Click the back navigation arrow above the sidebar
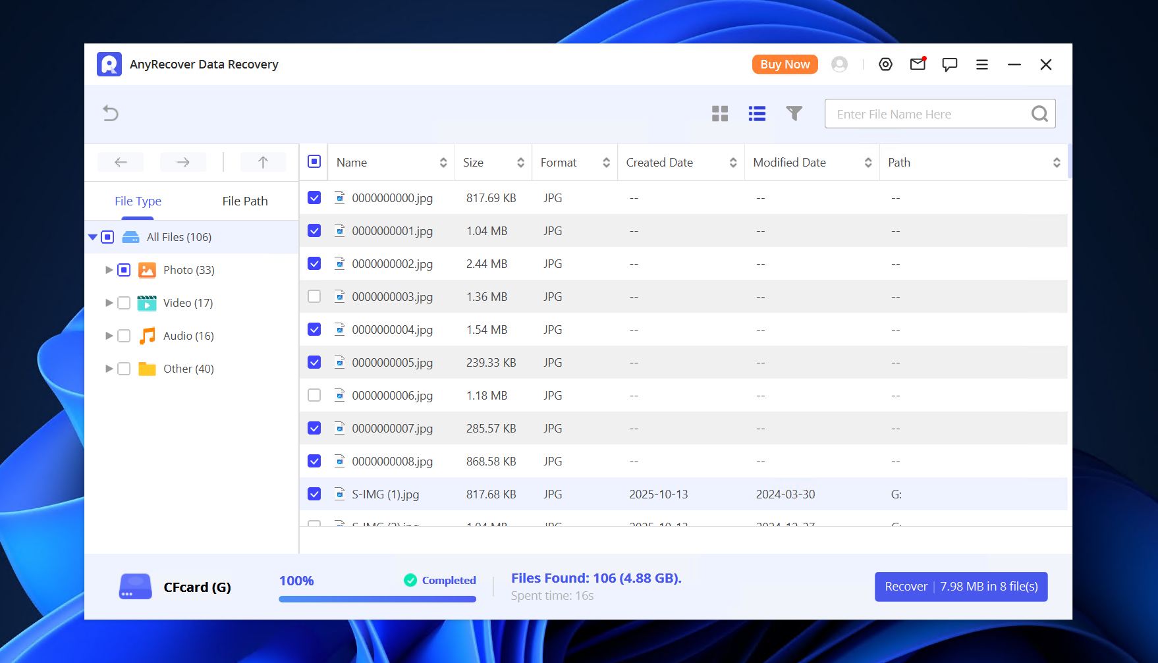This screenshot has width=1158, height=663. click(120, 162)
